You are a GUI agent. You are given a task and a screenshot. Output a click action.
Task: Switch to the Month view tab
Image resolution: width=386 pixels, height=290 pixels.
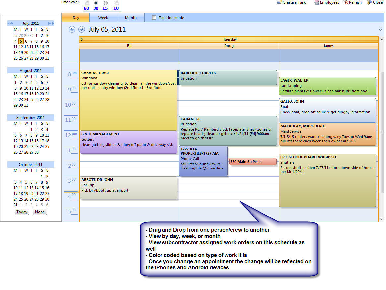[x=131, y=18]
